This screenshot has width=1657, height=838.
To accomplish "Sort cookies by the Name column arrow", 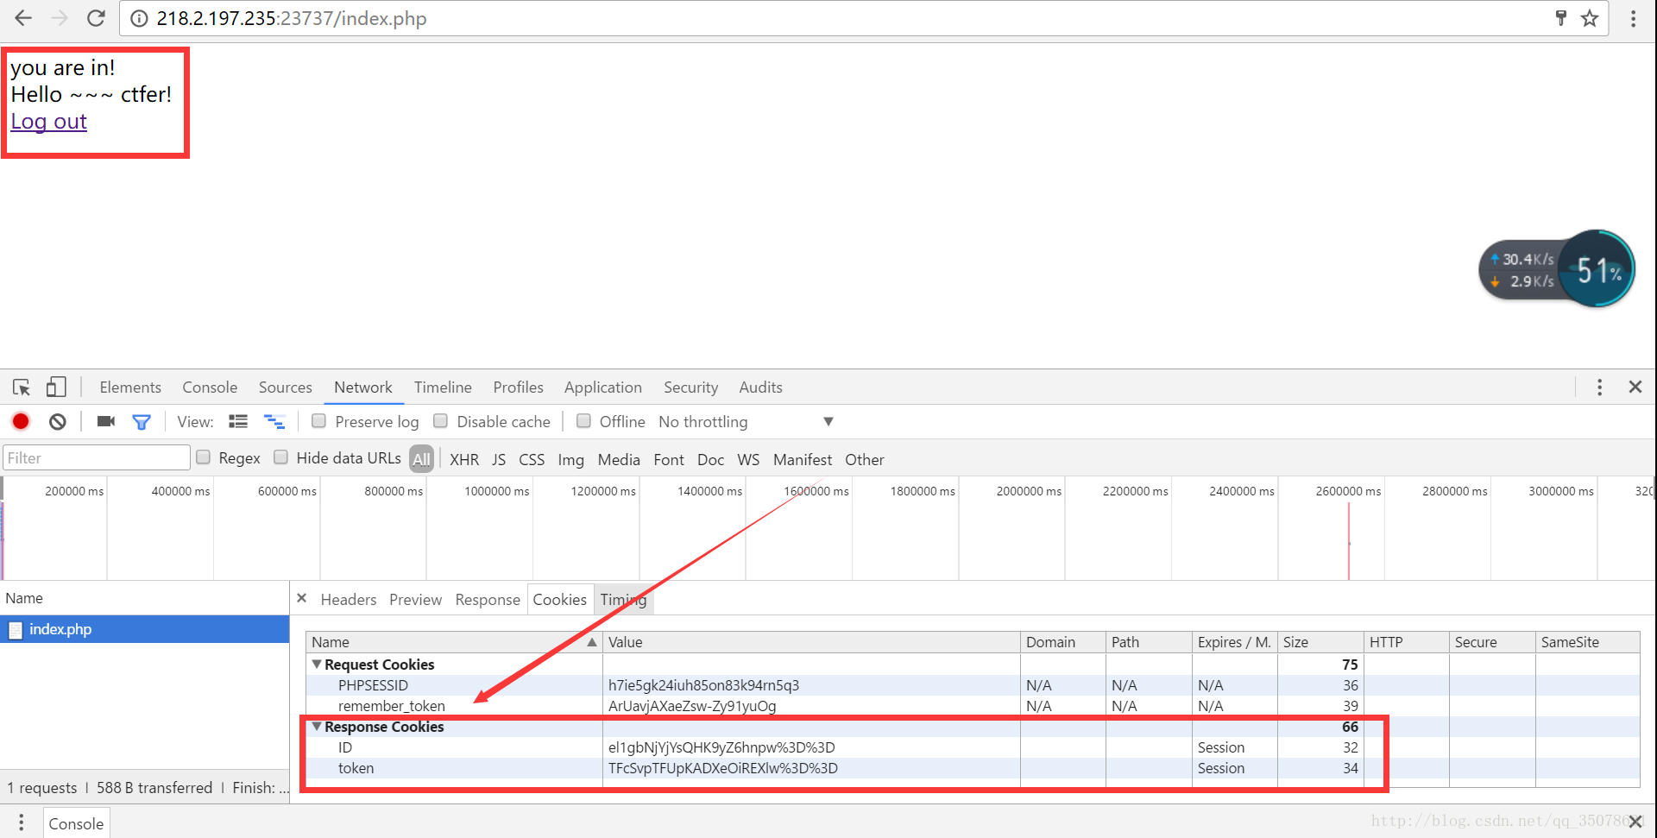I will coord(592,642).
